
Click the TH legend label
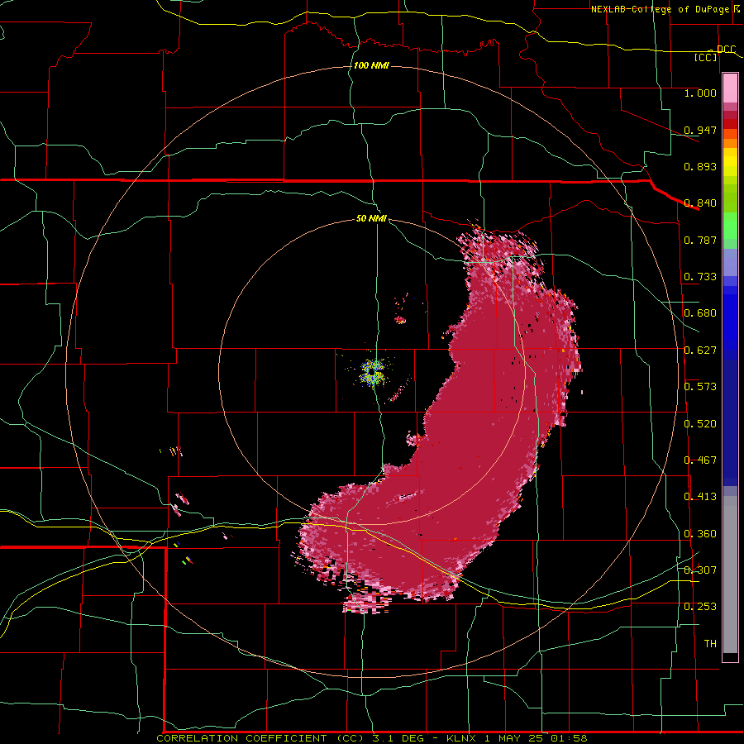coord(710,644)
